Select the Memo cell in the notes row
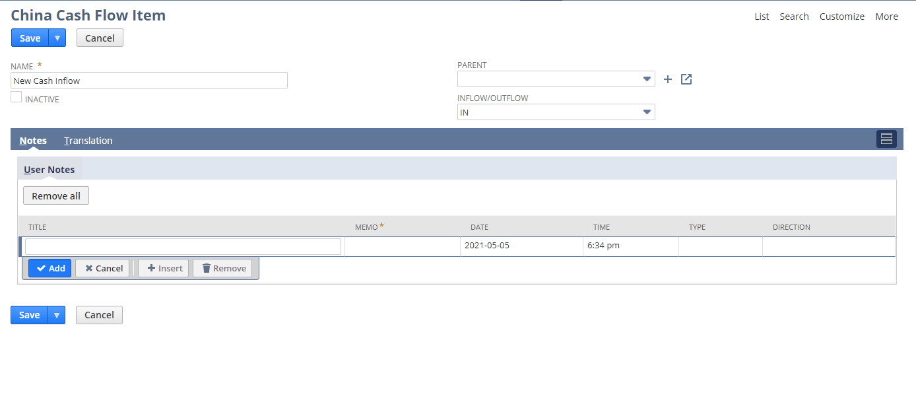The width and height of the screenshot is (916, 420). [402, 246]
